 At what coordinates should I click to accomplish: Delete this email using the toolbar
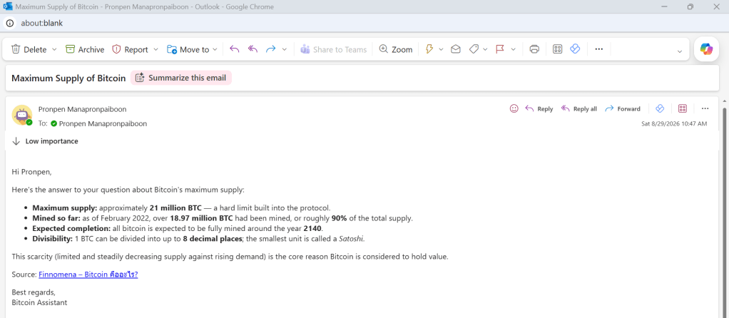pyautogui.click(x=29, y=49)
